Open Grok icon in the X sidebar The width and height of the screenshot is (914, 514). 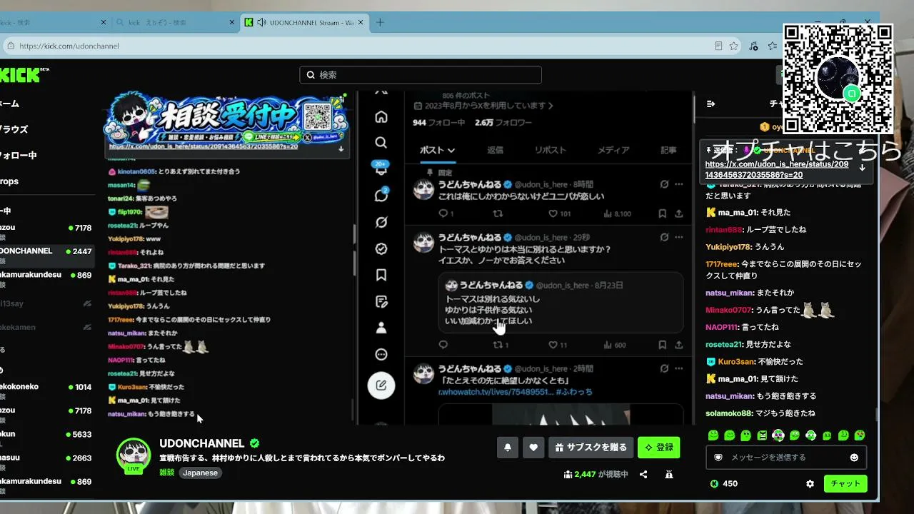(381, 222)
